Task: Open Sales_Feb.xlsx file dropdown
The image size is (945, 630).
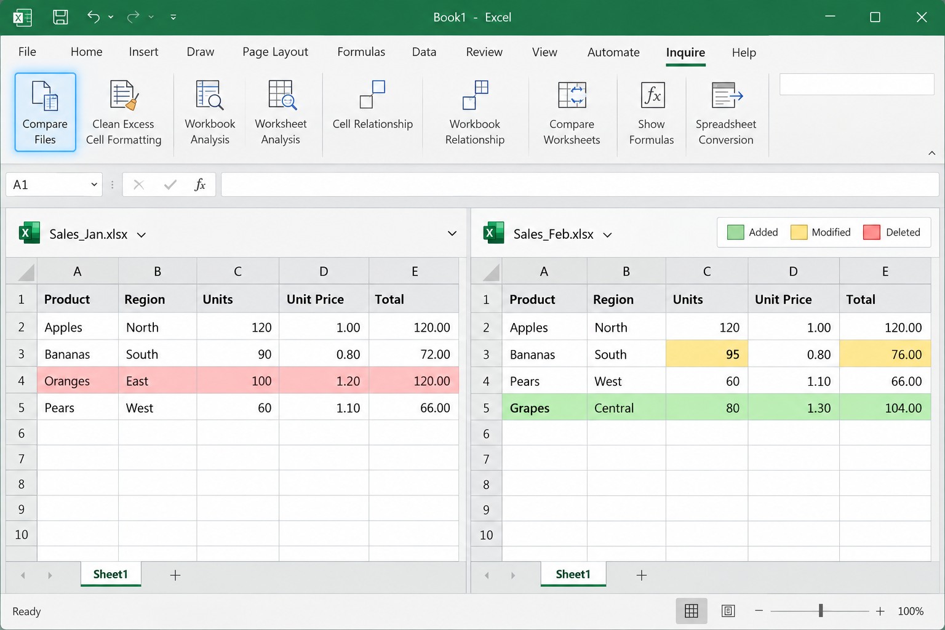Action: [607, 235]
